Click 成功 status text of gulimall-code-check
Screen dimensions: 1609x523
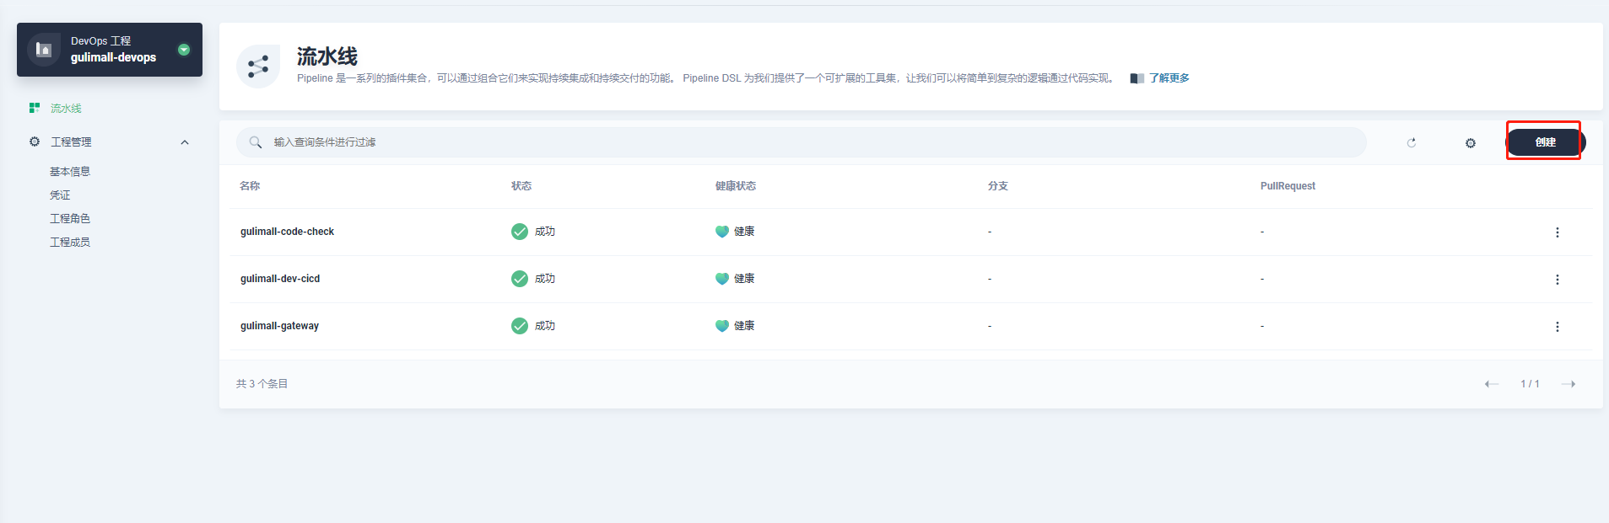545,232
